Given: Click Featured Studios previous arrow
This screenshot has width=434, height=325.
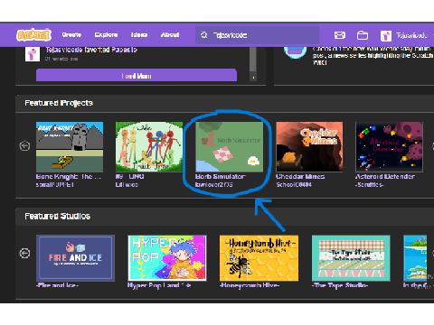Looking at the screenshot, I should (24, 253).
